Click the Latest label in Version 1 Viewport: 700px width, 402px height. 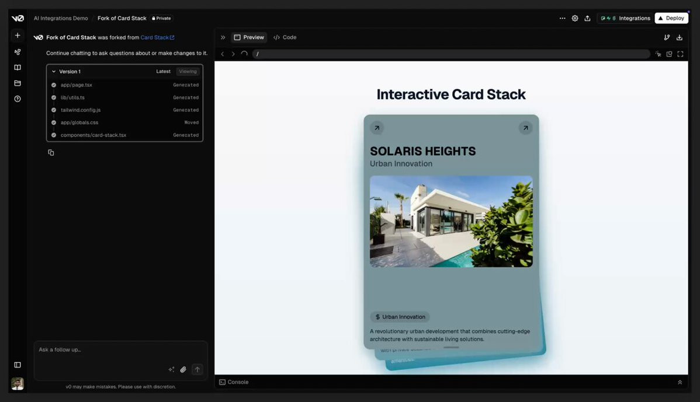pos(164,71)
